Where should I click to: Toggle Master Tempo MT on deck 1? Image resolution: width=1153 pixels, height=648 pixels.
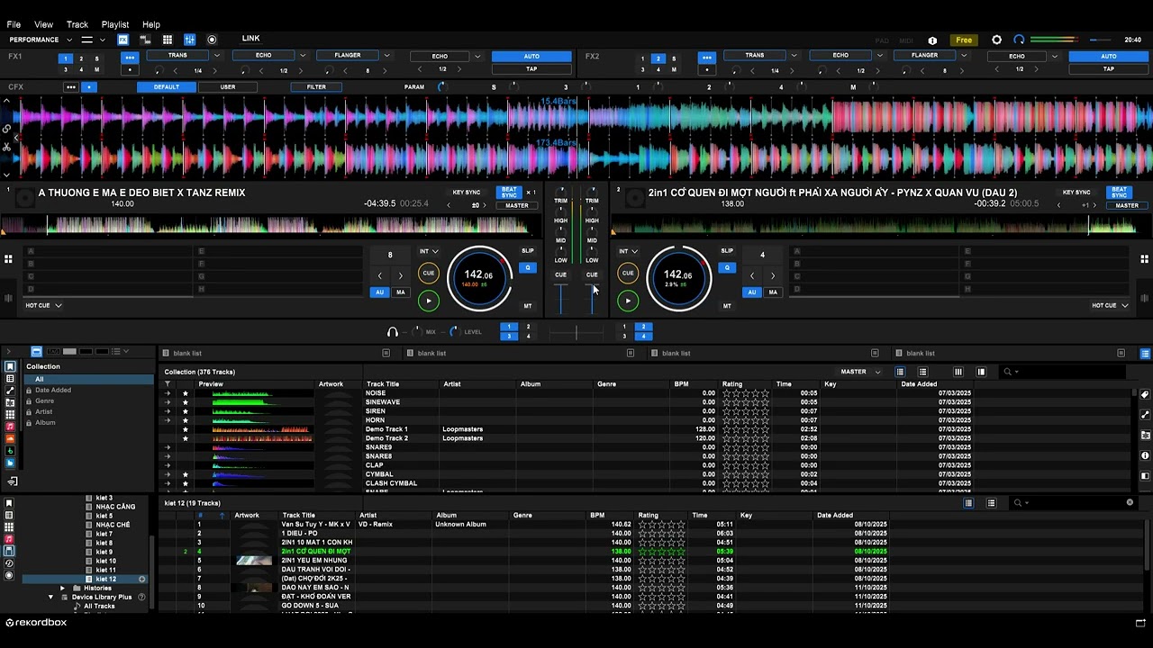tap(528, 306)
